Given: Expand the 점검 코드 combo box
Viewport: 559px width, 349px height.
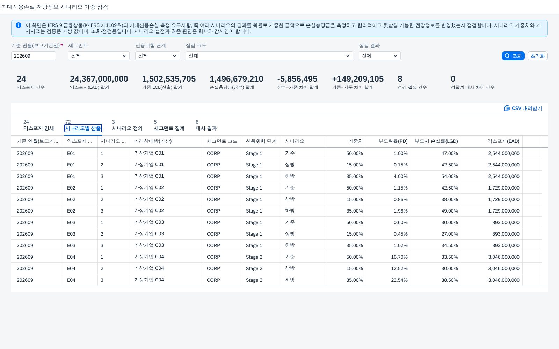Looking at the screenshot, I should tap(269, 56).
